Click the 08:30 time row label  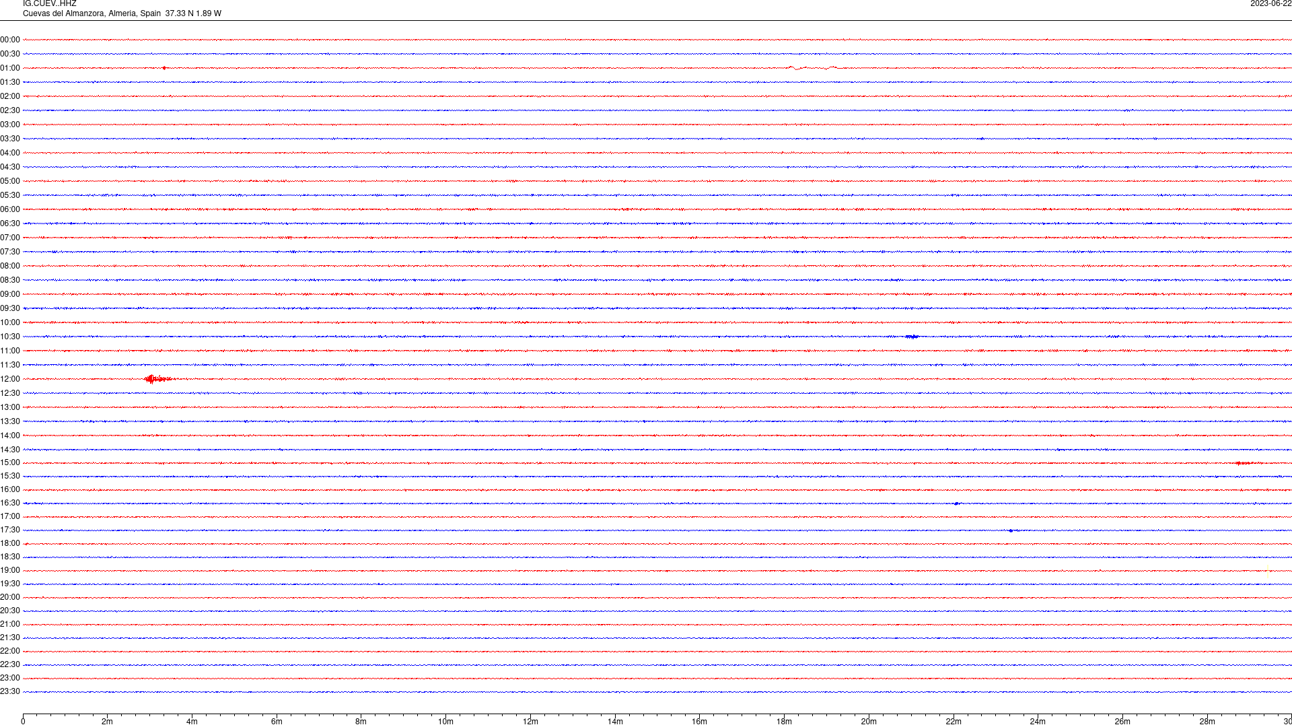(10, 280)
